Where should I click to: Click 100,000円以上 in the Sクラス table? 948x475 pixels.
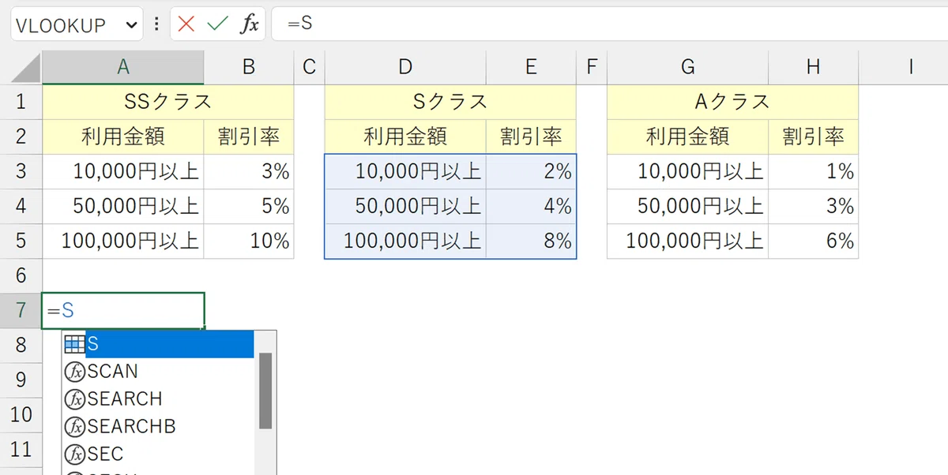[405, 241]
